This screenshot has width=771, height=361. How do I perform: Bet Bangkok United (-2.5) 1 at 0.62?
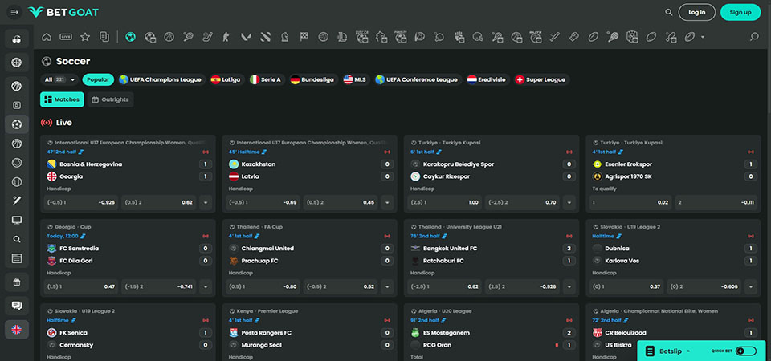(445, 286)
